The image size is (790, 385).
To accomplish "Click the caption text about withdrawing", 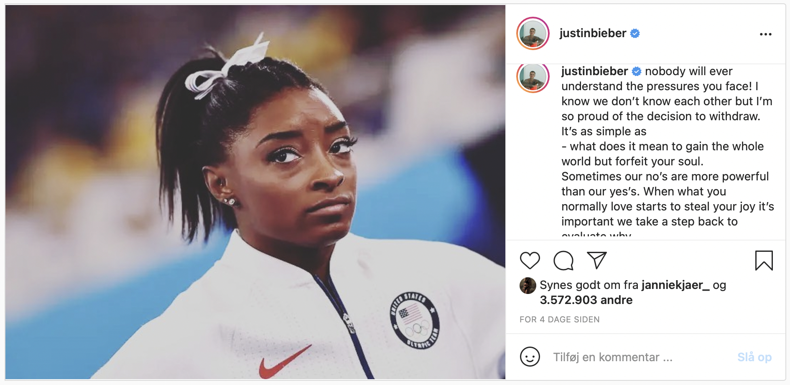I will click(668, 152).
